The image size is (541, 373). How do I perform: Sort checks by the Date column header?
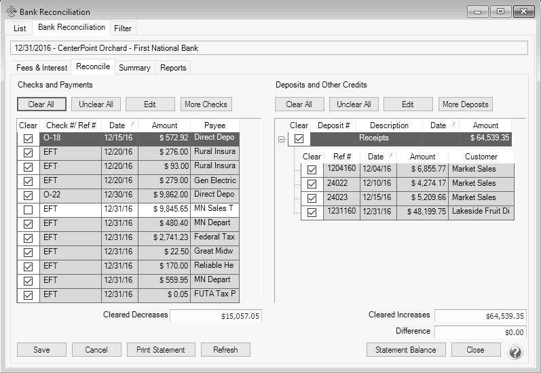click(119, 125)
